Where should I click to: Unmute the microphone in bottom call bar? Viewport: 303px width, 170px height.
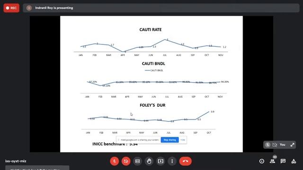click(x=115, y=161)
